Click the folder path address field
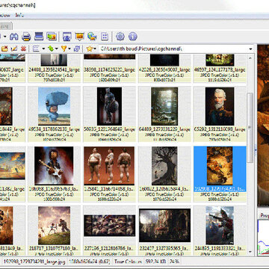 [173, 49]
